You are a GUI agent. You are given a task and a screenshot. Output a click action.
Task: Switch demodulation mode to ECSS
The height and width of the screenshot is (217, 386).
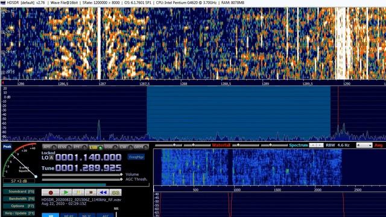tap(65, 147)
